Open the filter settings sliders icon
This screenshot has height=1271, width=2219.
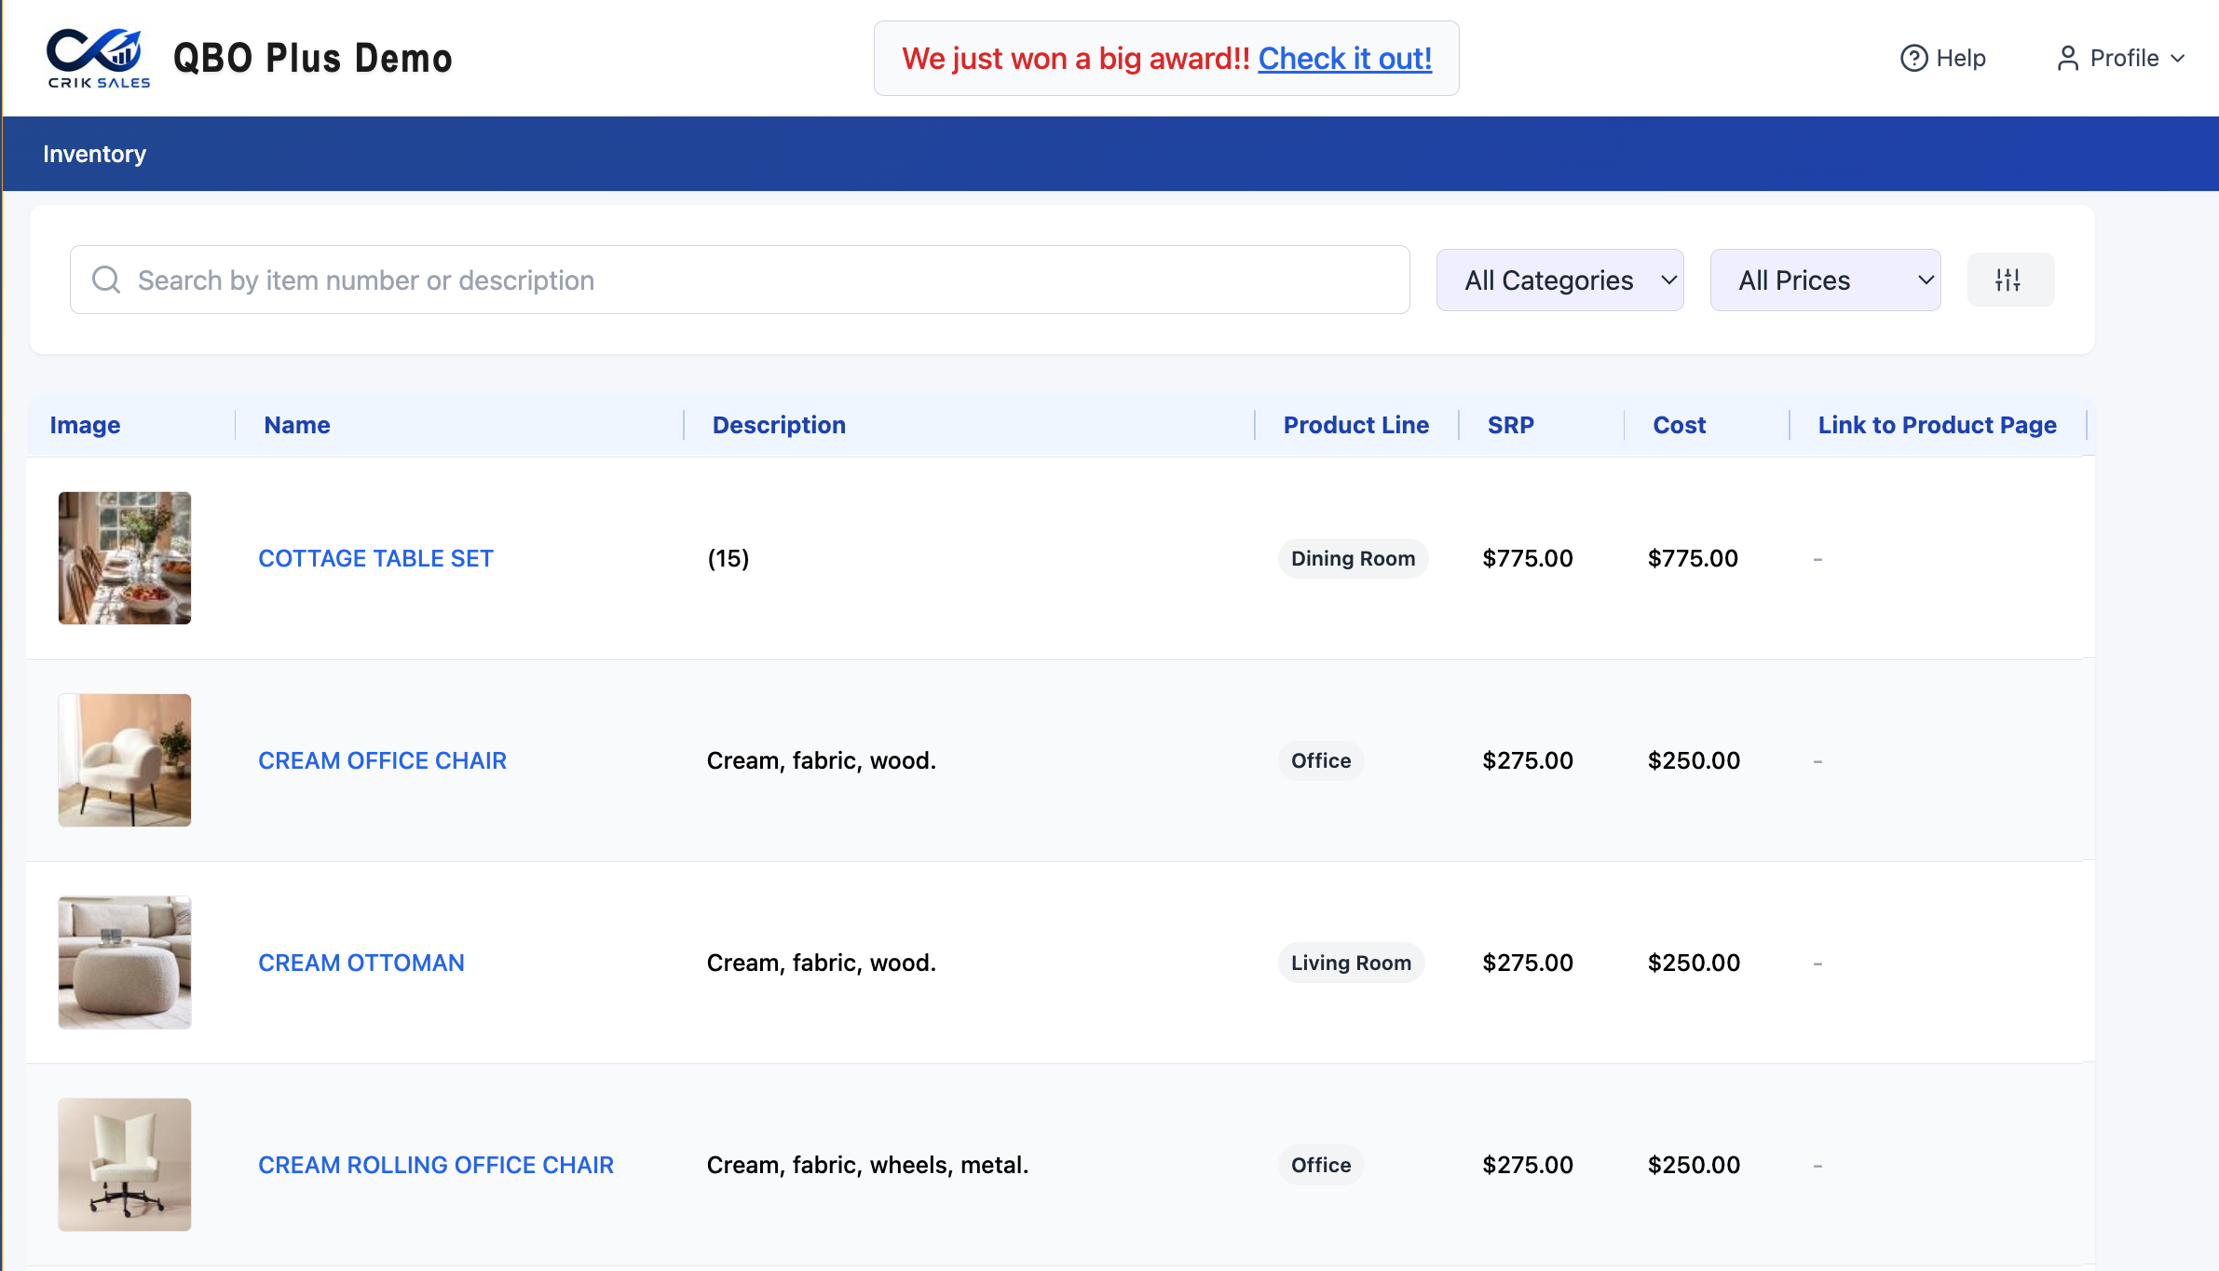pyautogui.click(x=2010, y=280)
